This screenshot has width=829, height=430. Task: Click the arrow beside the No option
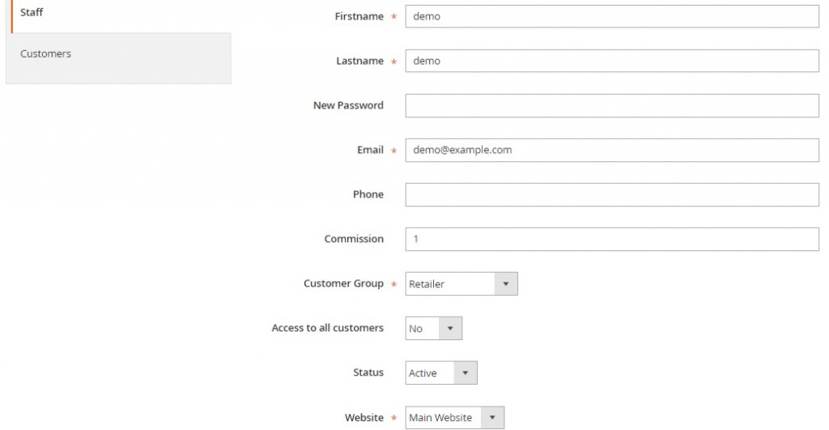(450, 329)
